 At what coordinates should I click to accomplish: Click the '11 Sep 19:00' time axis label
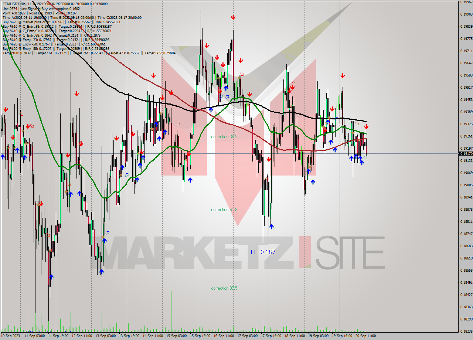point(58,336)
